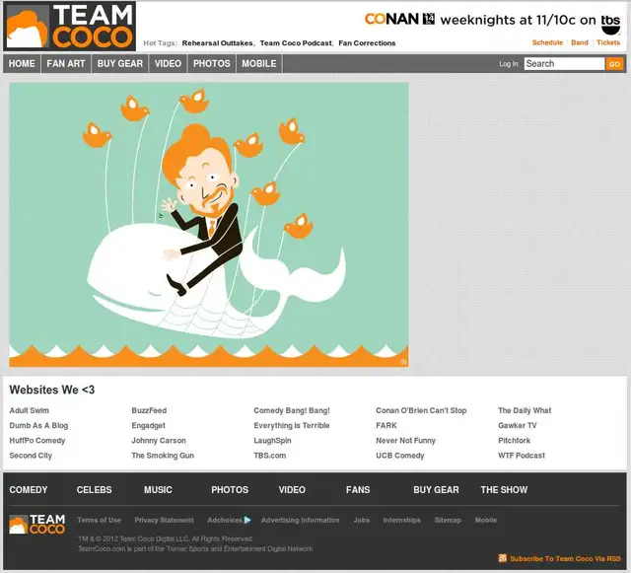
Task: Open the HOME navigation tab
Action: click(22, 64)
